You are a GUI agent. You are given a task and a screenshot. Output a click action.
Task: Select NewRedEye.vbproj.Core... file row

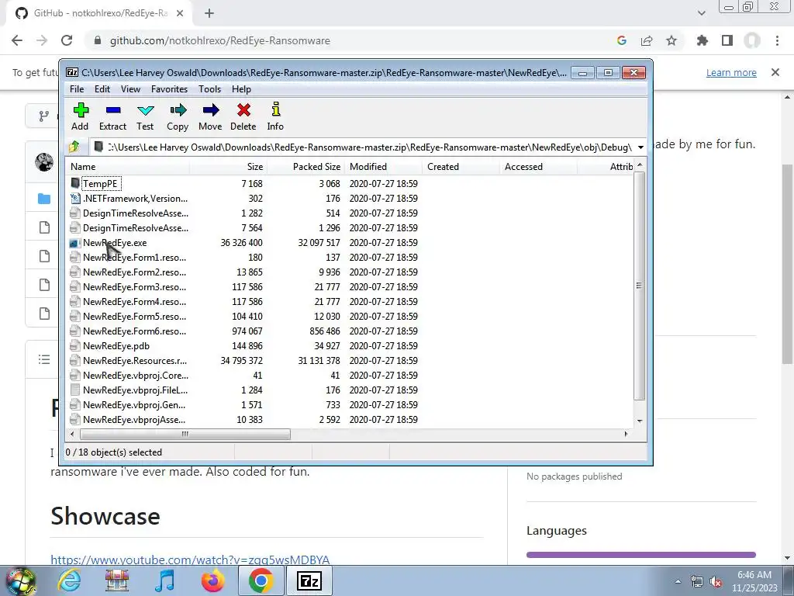coord(350,376)
